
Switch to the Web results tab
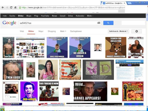click(22, 31)
